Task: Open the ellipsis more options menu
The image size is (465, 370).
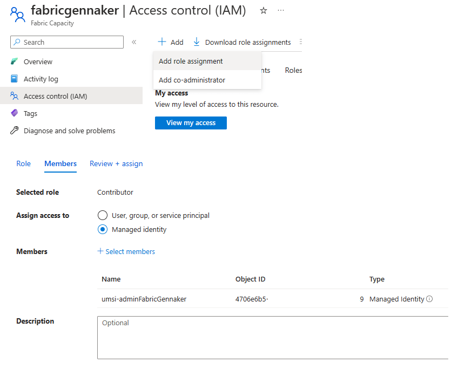Action: [280, 11]
